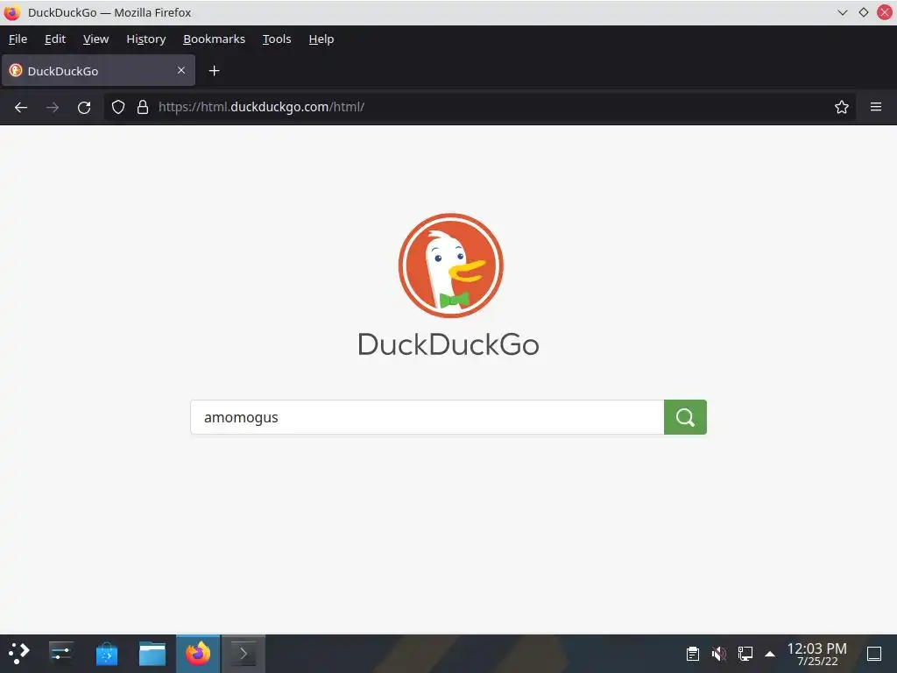Click the search box containing amomogus

coord(427,417)
